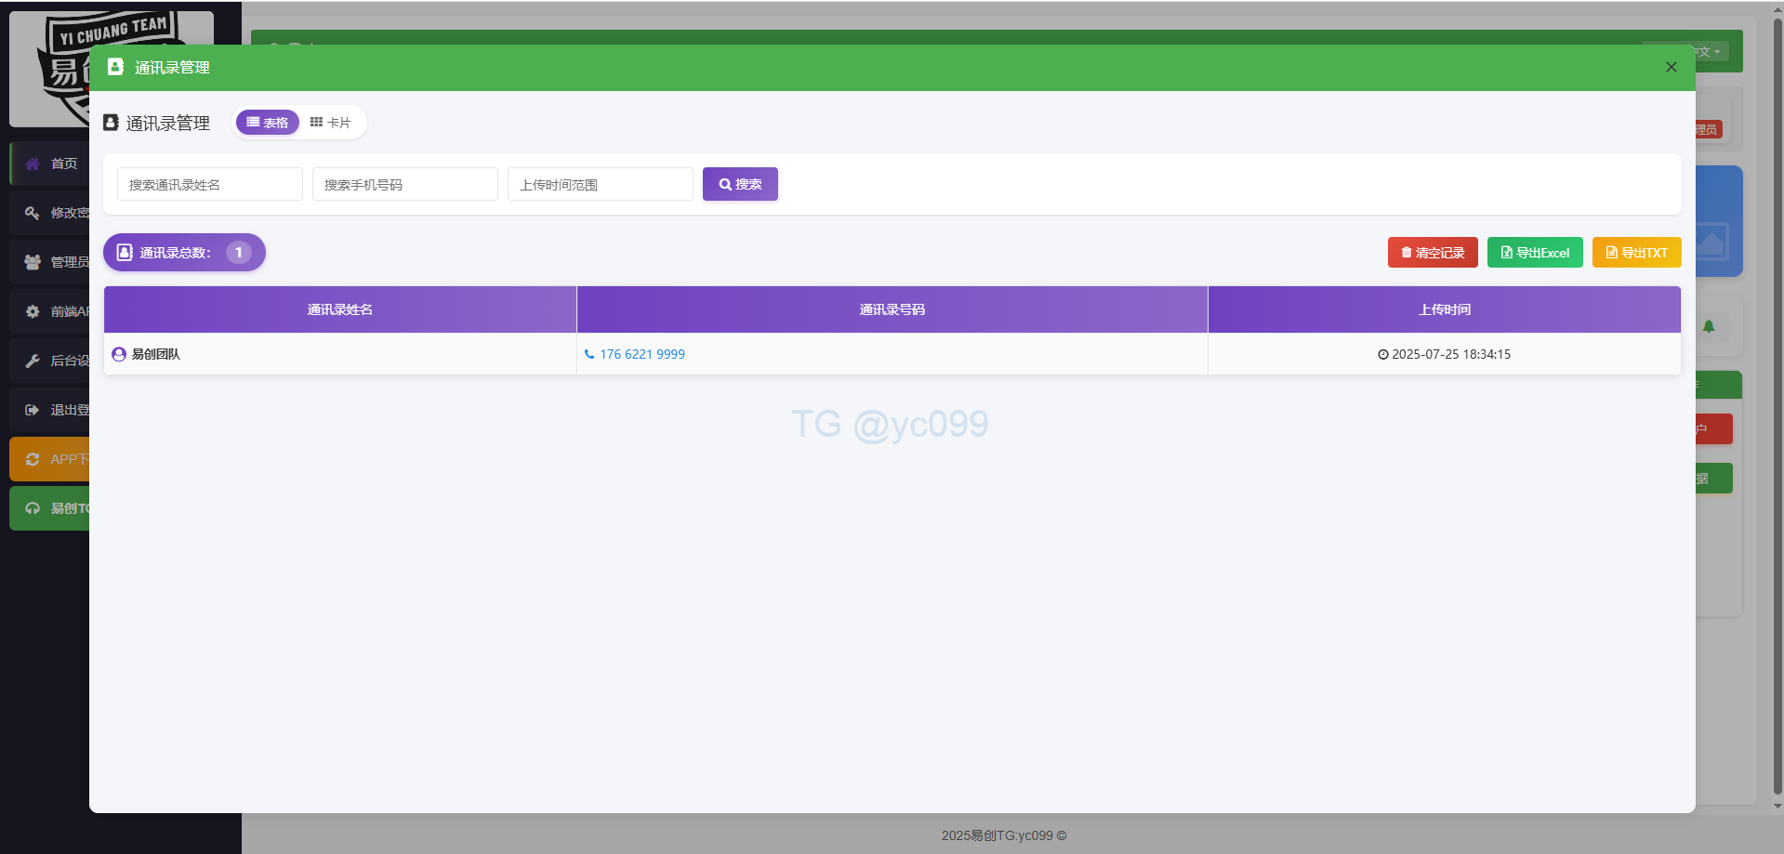Click the red 清空记录 button
The image size is (1784, 854).
click(1432, 253)
